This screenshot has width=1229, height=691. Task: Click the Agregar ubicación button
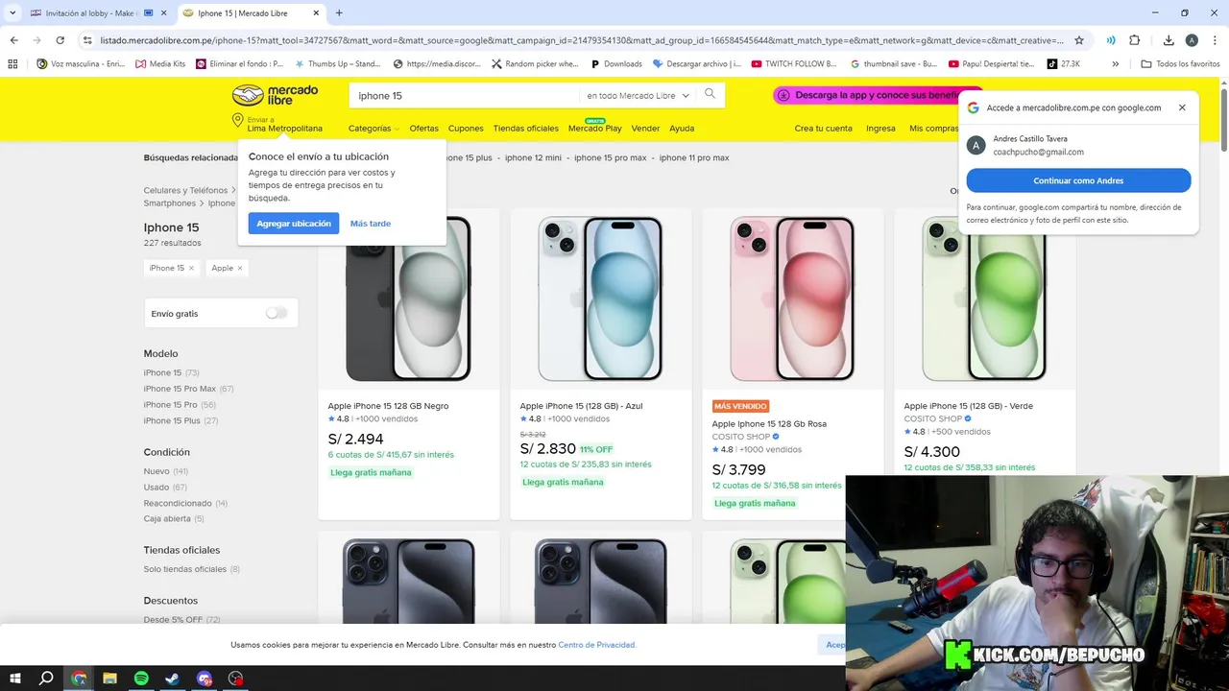click(x=294, y=223)
